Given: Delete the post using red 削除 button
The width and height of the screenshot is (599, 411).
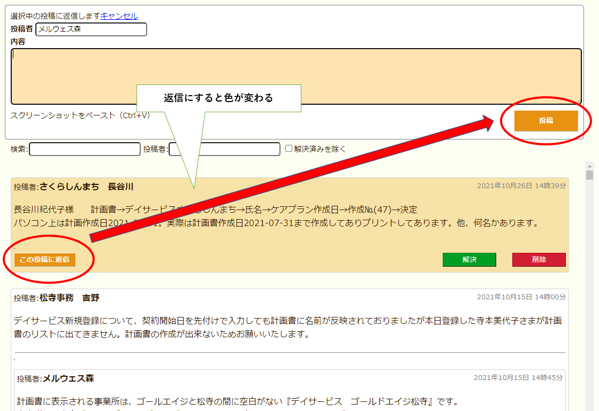Looking at the screenshot, I should (539, 260).
